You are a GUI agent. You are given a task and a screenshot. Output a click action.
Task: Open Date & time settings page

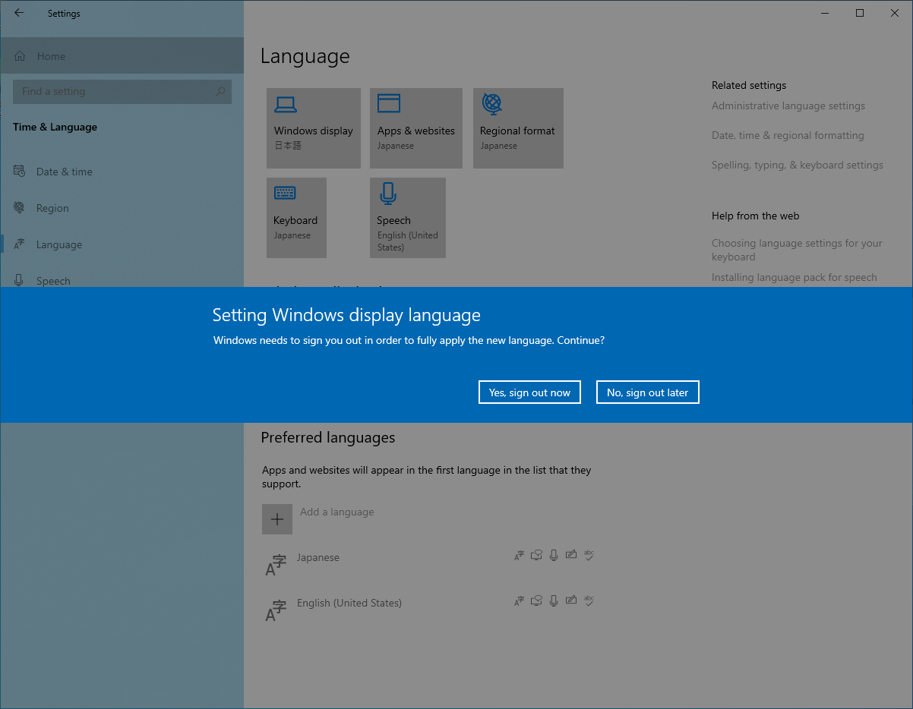(x=64, y=172)
